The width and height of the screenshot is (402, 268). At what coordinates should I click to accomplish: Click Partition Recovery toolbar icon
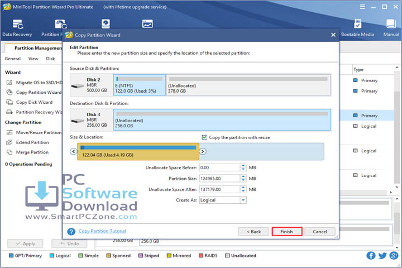pyautogui.click(x=60, y=25)
